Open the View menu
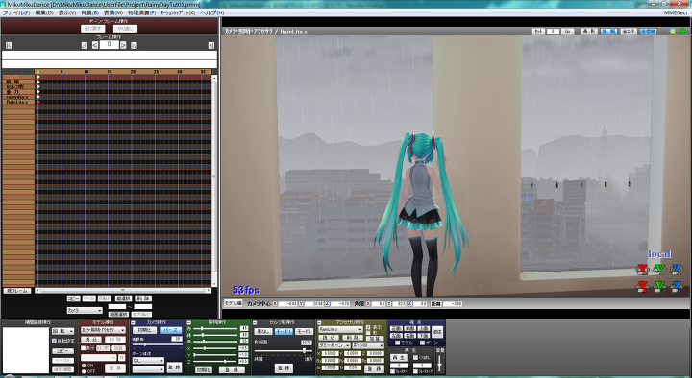 point(67,12)
